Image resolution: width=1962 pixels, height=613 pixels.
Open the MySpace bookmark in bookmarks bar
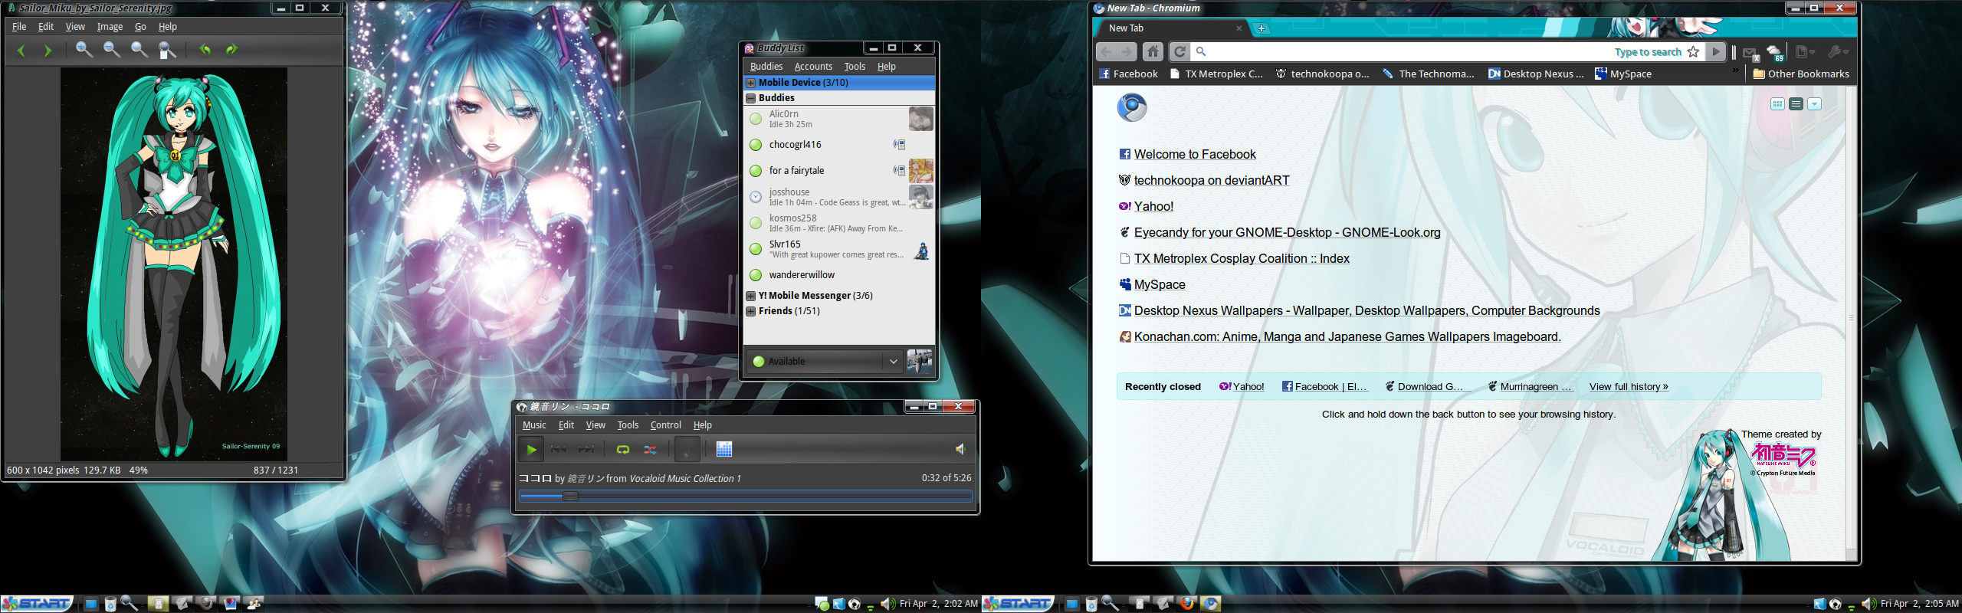coord(1623,74)
